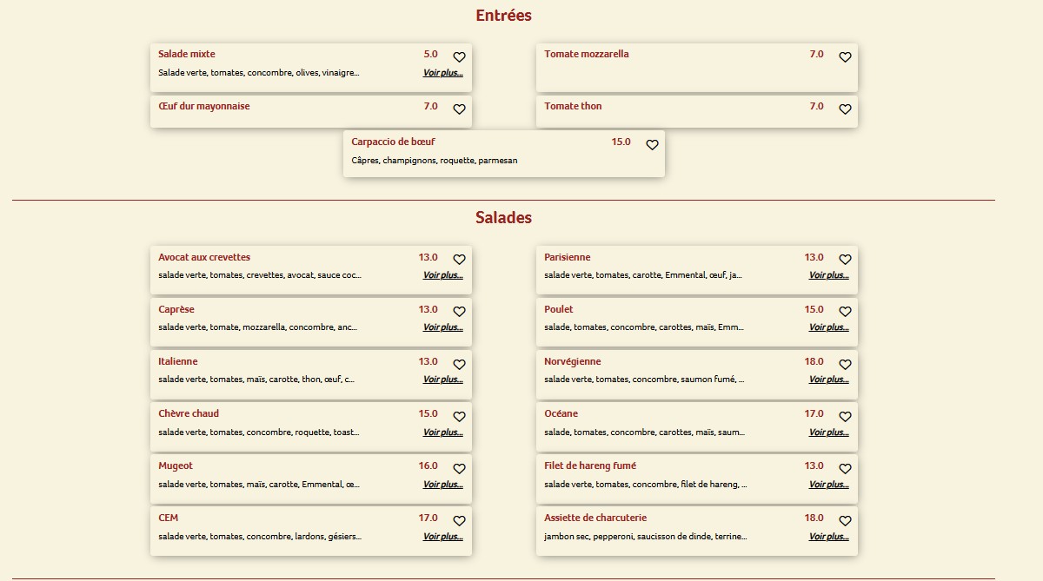Viewport: 1043px width, 581px height.
Task: Add Carpaccio de bœuf to favorites
Action: (652, 145)
